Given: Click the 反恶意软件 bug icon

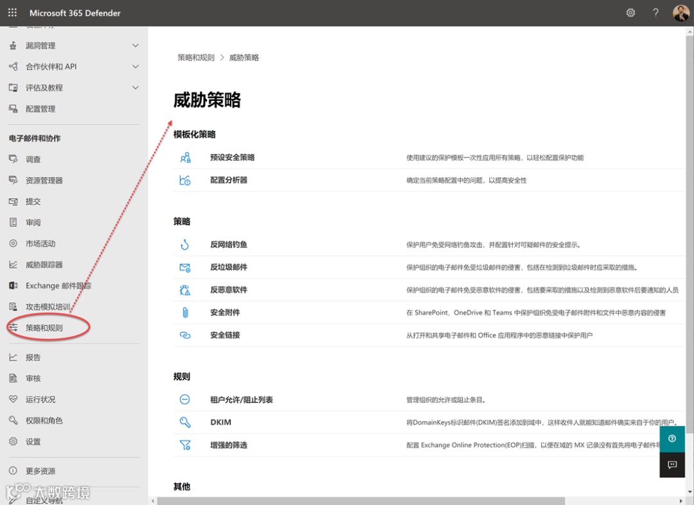Looking at the screenshot, I should tap(185, 290).
